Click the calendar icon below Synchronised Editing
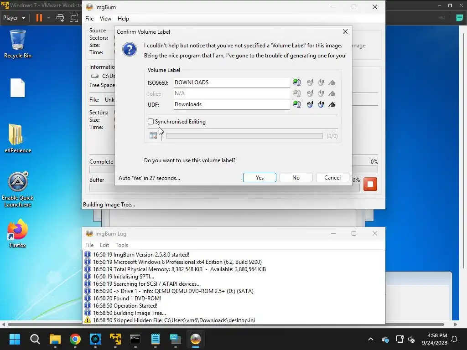The width and height of the screenshot is (467, 350). point(153,136)
